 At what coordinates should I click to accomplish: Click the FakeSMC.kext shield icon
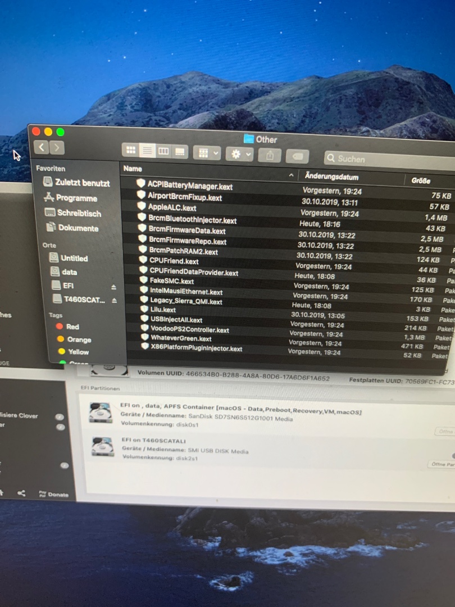(x=144, y=279)
